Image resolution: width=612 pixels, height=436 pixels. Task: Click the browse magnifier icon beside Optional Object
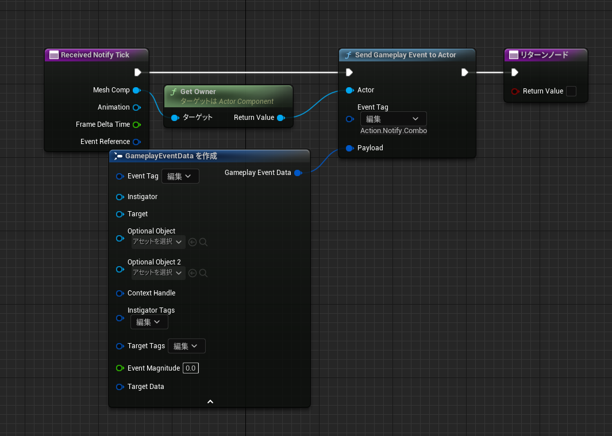pos(203,242)
